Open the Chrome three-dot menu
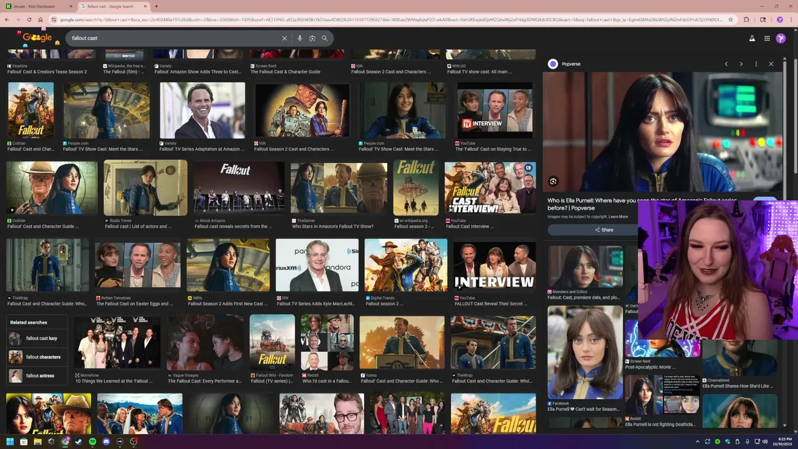 pos(791,19)
